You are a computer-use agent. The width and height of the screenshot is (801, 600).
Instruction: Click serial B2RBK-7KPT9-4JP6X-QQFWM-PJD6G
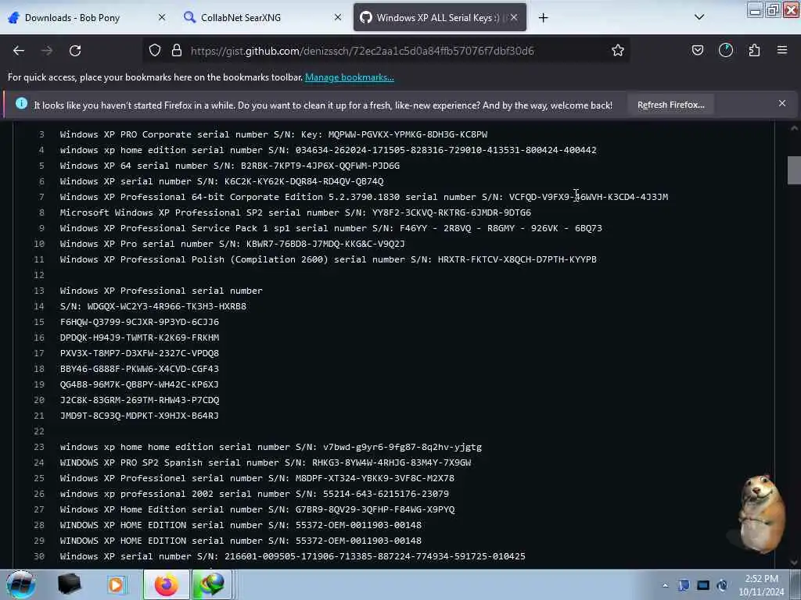pos(320,166)
